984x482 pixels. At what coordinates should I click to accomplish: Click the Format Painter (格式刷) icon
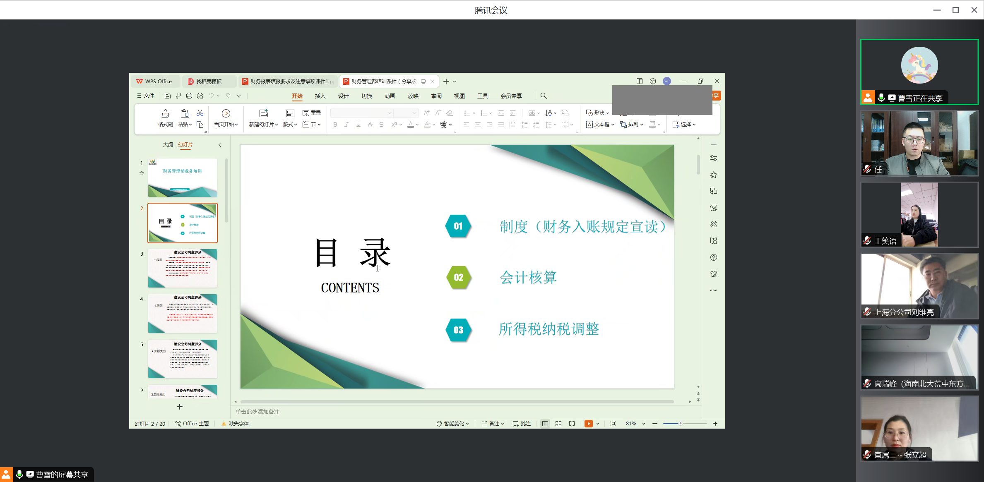tap(165, 114)
